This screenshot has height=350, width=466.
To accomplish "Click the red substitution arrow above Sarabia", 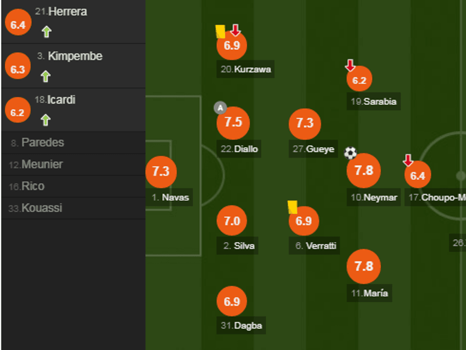I will pos(350,65).
